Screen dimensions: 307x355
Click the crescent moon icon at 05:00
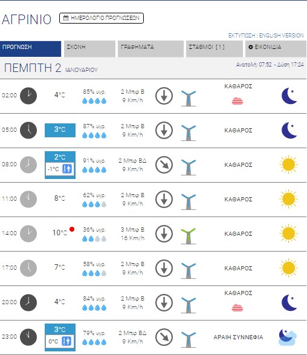pos(289,130)
